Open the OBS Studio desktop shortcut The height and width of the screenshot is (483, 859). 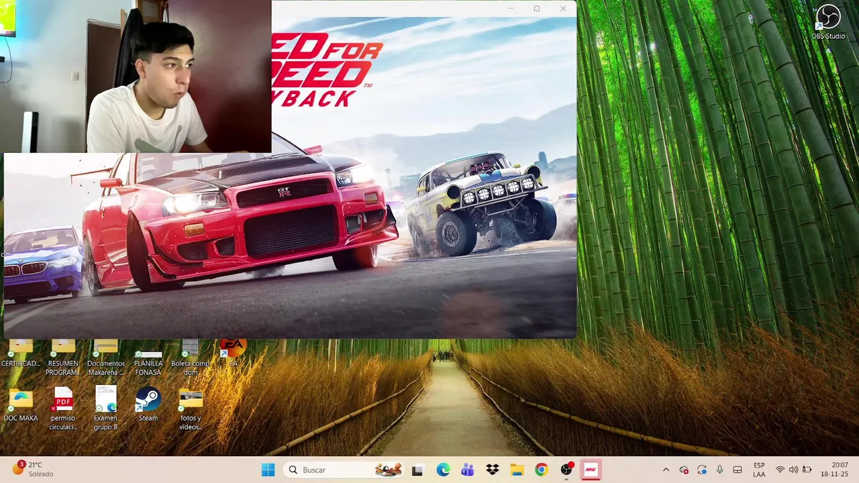[828, 22]
